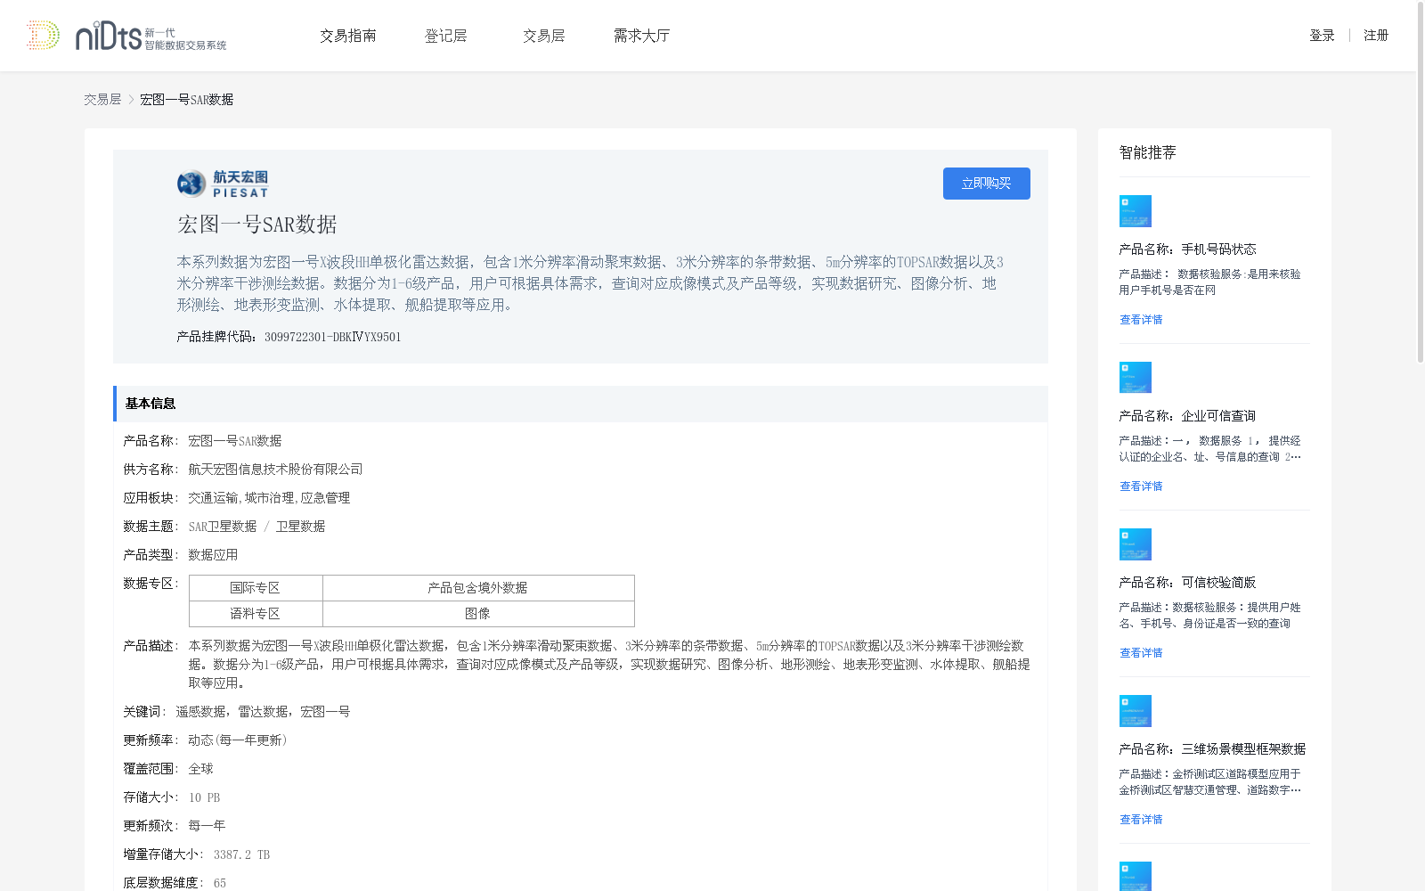Click the 卫星数据 theme text
Image resolution: width=1425 pixels, height=891 pixels.
click(x=300, y=527)
